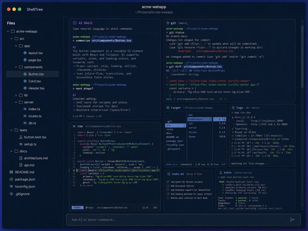This screenshot has width=308, height=231.
Task: Collapse the components folder chevron
Action: click(16, 67)
